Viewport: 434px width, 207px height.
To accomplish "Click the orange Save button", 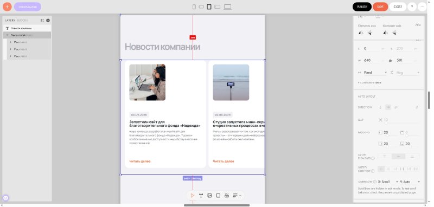I will [380, 7].
